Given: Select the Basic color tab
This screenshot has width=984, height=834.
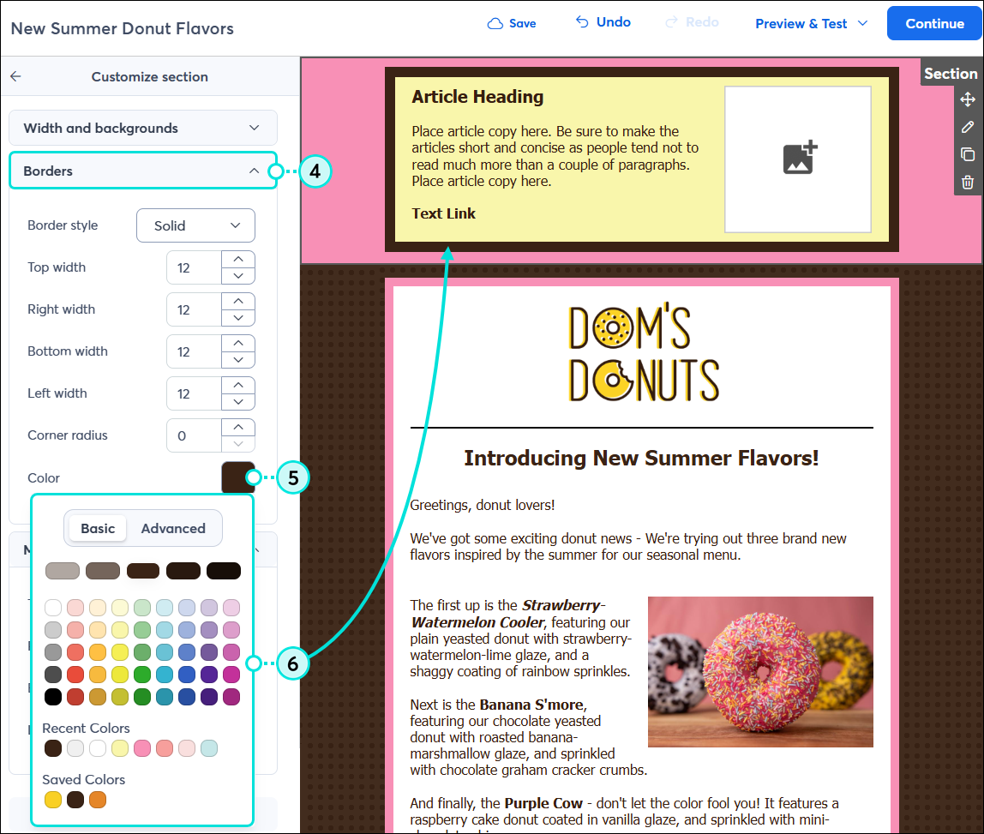Looking at the screenshot, I should [x=97, y=528].
